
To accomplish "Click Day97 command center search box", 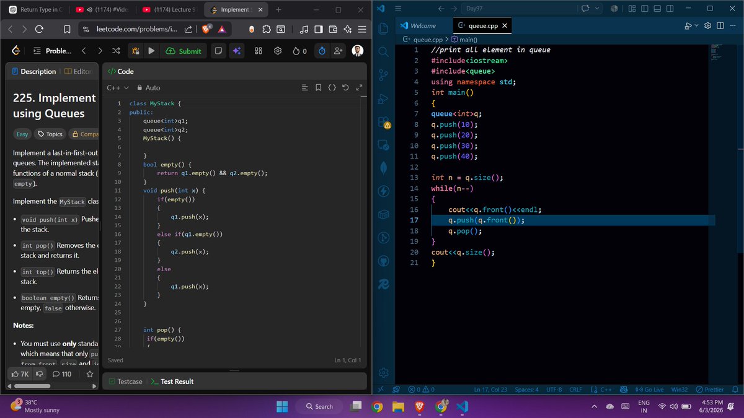I will point(520,9).
